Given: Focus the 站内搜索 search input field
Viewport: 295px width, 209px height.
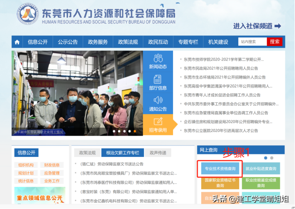Looking at the screenshot, I should (x=252, y=42).
